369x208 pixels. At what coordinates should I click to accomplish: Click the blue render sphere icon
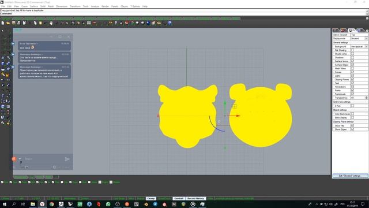(x=148, y=23)
